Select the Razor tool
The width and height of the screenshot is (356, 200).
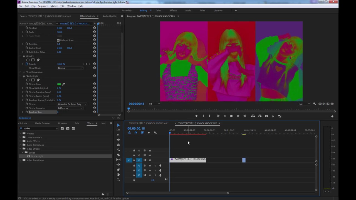[118, 155]
